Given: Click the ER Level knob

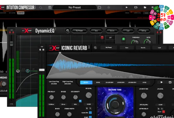Looking at the screenshot, I should tap(89, 95).
